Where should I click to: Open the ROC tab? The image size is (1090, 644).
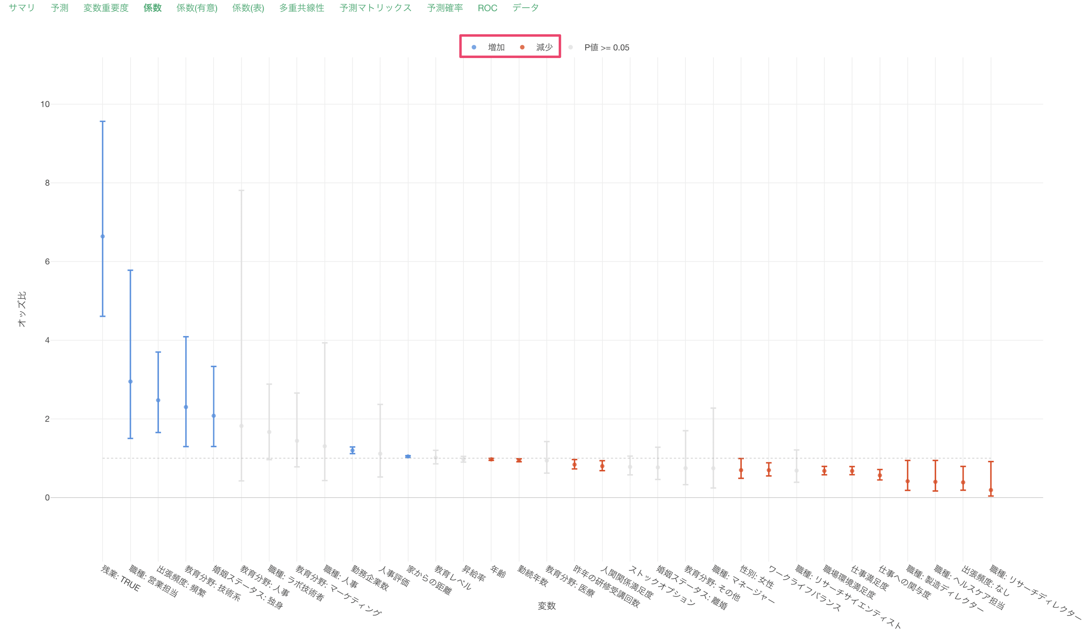[x=487, y=8]
